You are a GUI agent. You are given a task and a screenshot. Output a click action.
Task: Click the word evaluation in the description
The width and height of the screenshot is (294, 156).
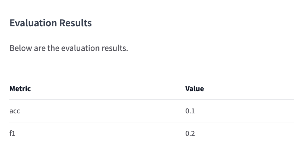[80, 48]
